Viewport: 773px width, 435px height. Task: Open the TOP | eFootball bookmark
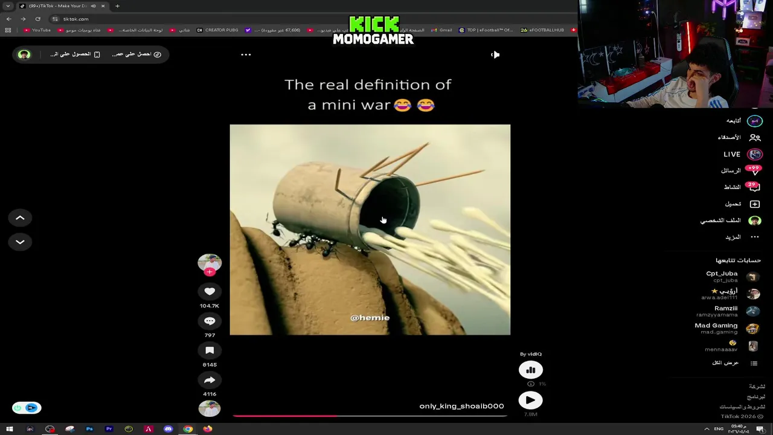click(486, 30)
